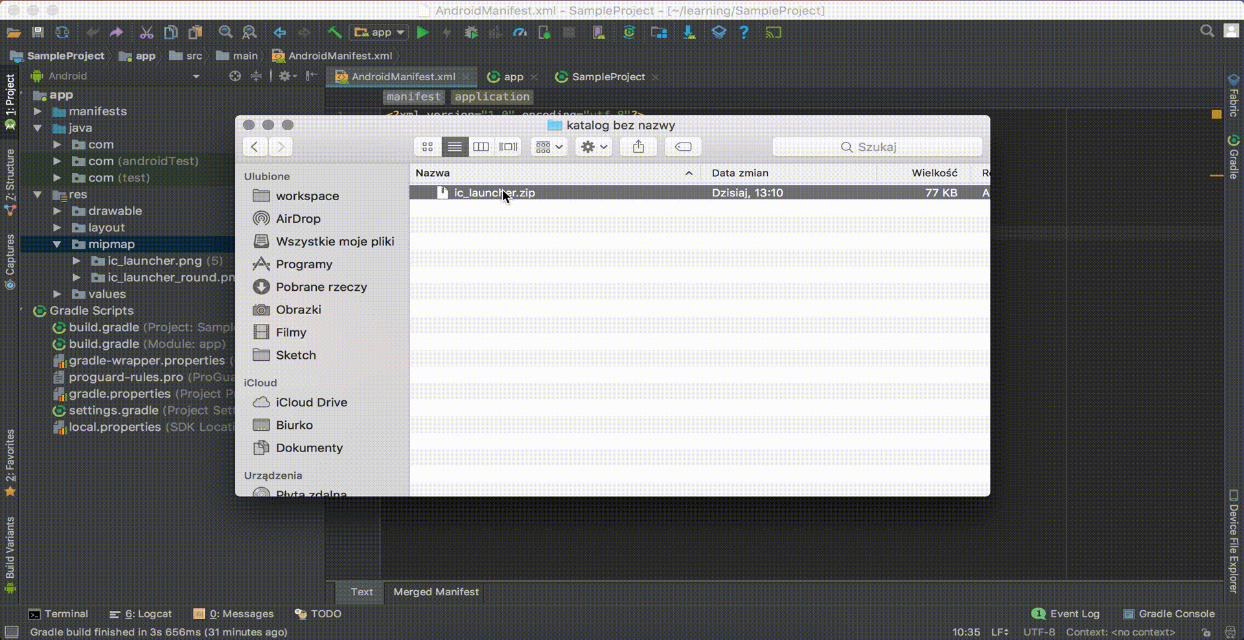Screen dimensions: 1244x640
Task: Click the Redo arrow icon
Action: tap(117, 32)
